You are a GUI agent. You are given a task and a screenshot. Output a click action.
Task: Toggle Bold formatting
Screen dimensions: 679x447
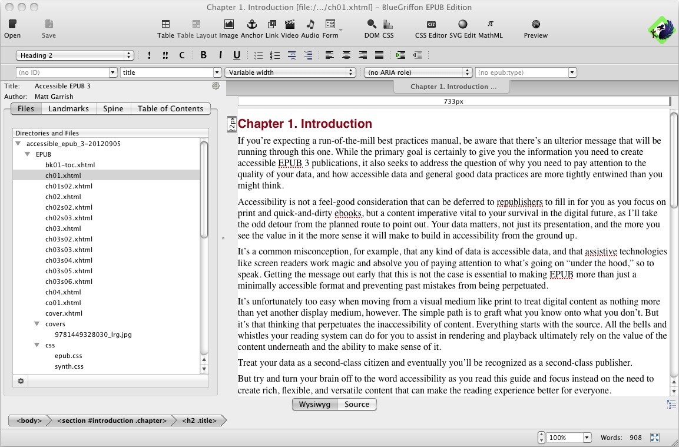pos(203,55)
